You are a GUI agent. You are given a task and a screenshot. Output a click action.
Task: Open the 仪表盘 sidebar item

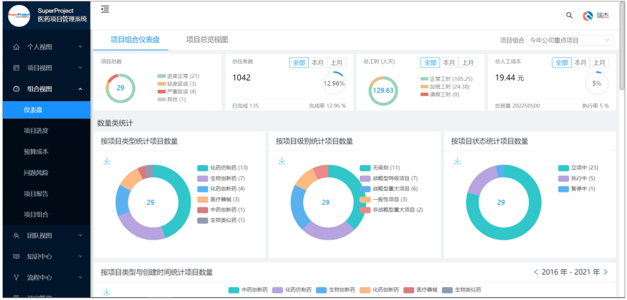pos(46,110)
